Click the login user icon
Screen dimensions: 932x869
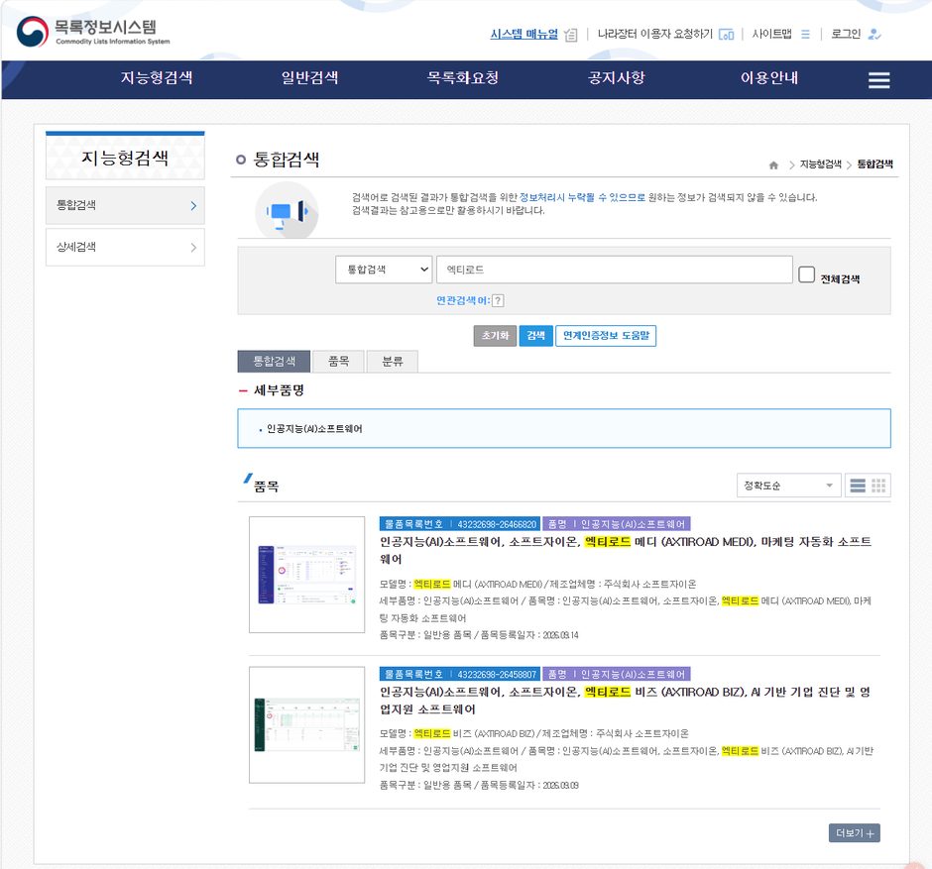tap(874, 35)
